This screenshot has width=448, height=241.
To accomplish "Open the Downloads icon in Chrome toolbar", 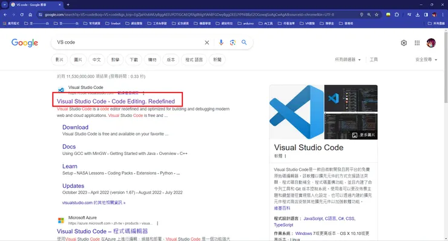I will click(418, 15).
